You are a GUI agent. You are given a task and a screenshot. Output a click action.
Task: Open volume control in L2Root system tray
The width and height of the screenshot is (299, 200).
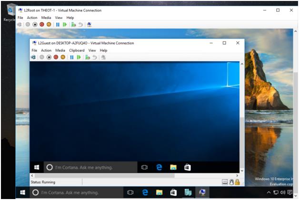pyautogui.click(x=283, y=192)
